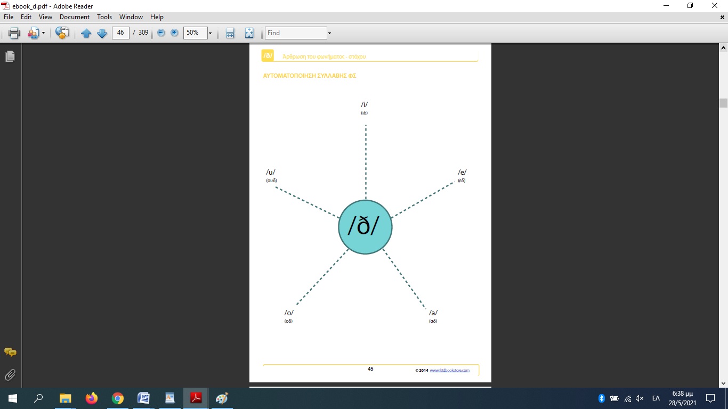
Task: Expand the collaborate icon dropdown arrow
Action: point(43,33)
